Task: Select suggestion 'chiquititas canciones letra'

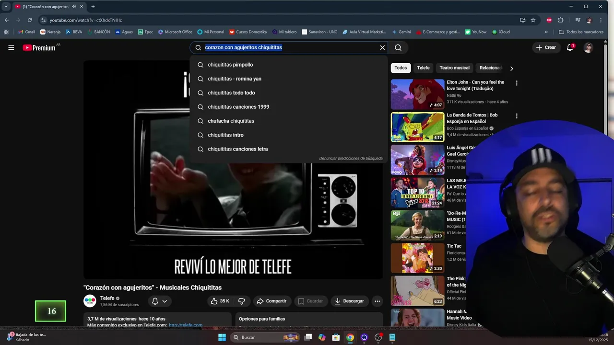Action: (x=289, y=149)
